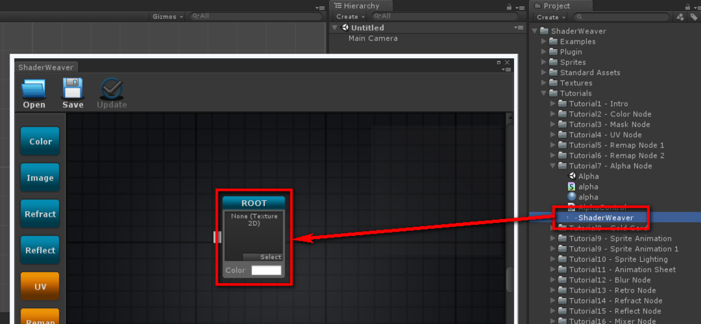
Task: Open the ShaderWeaver window options menu icon
Action: pos(507,69)
